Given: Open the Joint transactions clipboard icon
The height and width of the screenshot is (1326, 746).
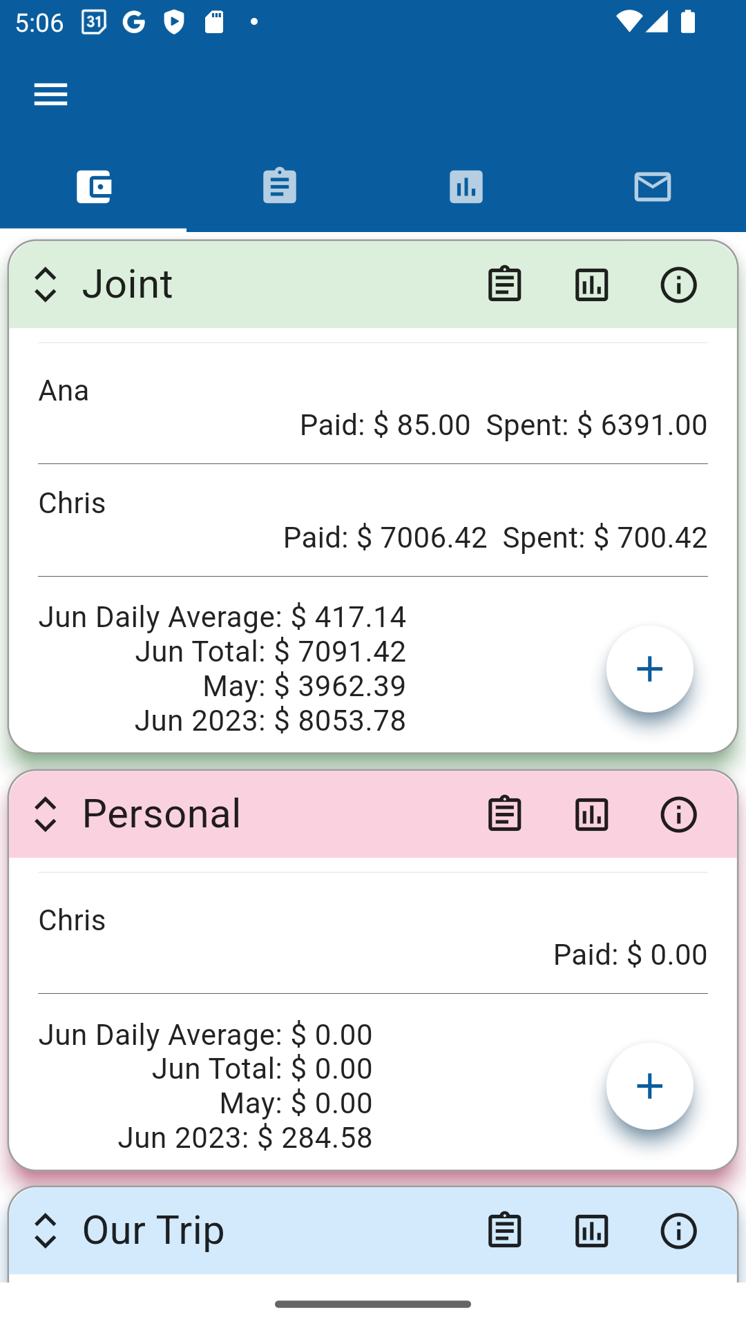Looking at the screenshot, I should 504,285.
